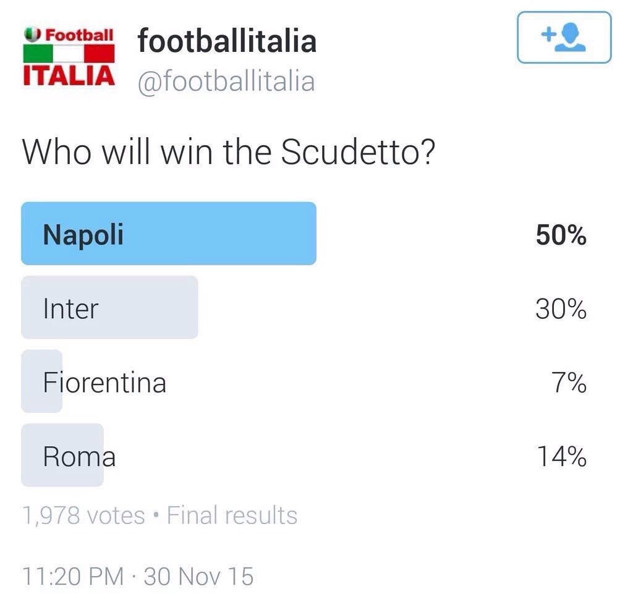The image size is (633, 602).
Task: Pick the Fiorentina poll option
Action: (x=104, y=383)
